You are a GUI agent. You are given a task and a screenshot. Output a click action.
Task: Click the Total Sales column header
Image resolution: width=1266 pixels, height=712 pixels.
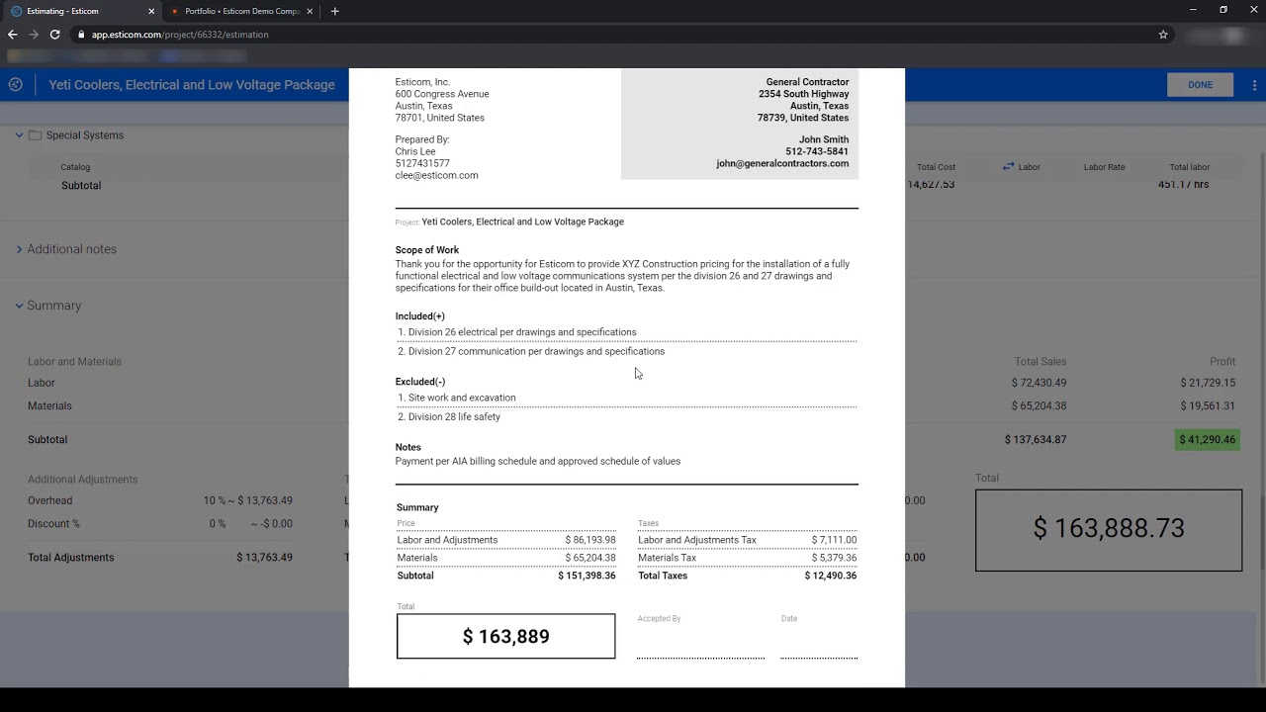tap(1040, 362)
